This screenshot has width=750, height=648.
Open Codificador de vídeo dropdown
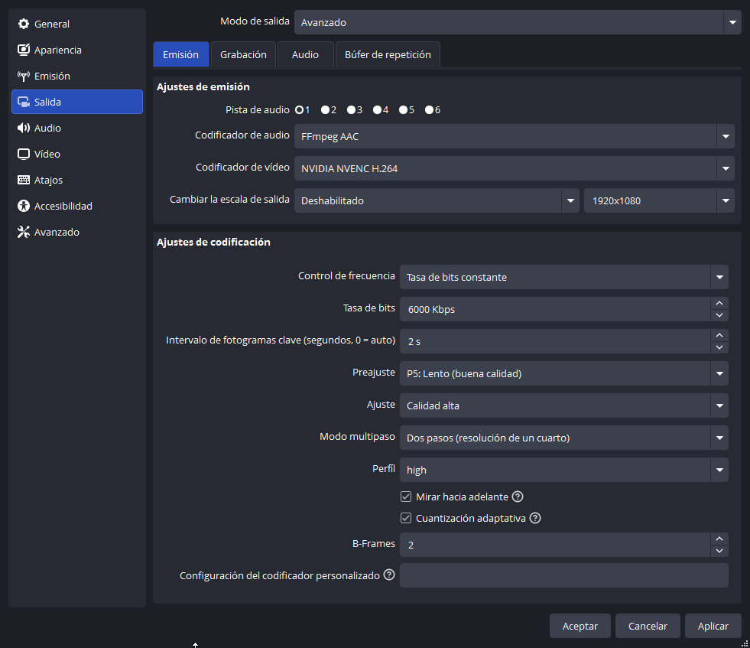point(515,168)
